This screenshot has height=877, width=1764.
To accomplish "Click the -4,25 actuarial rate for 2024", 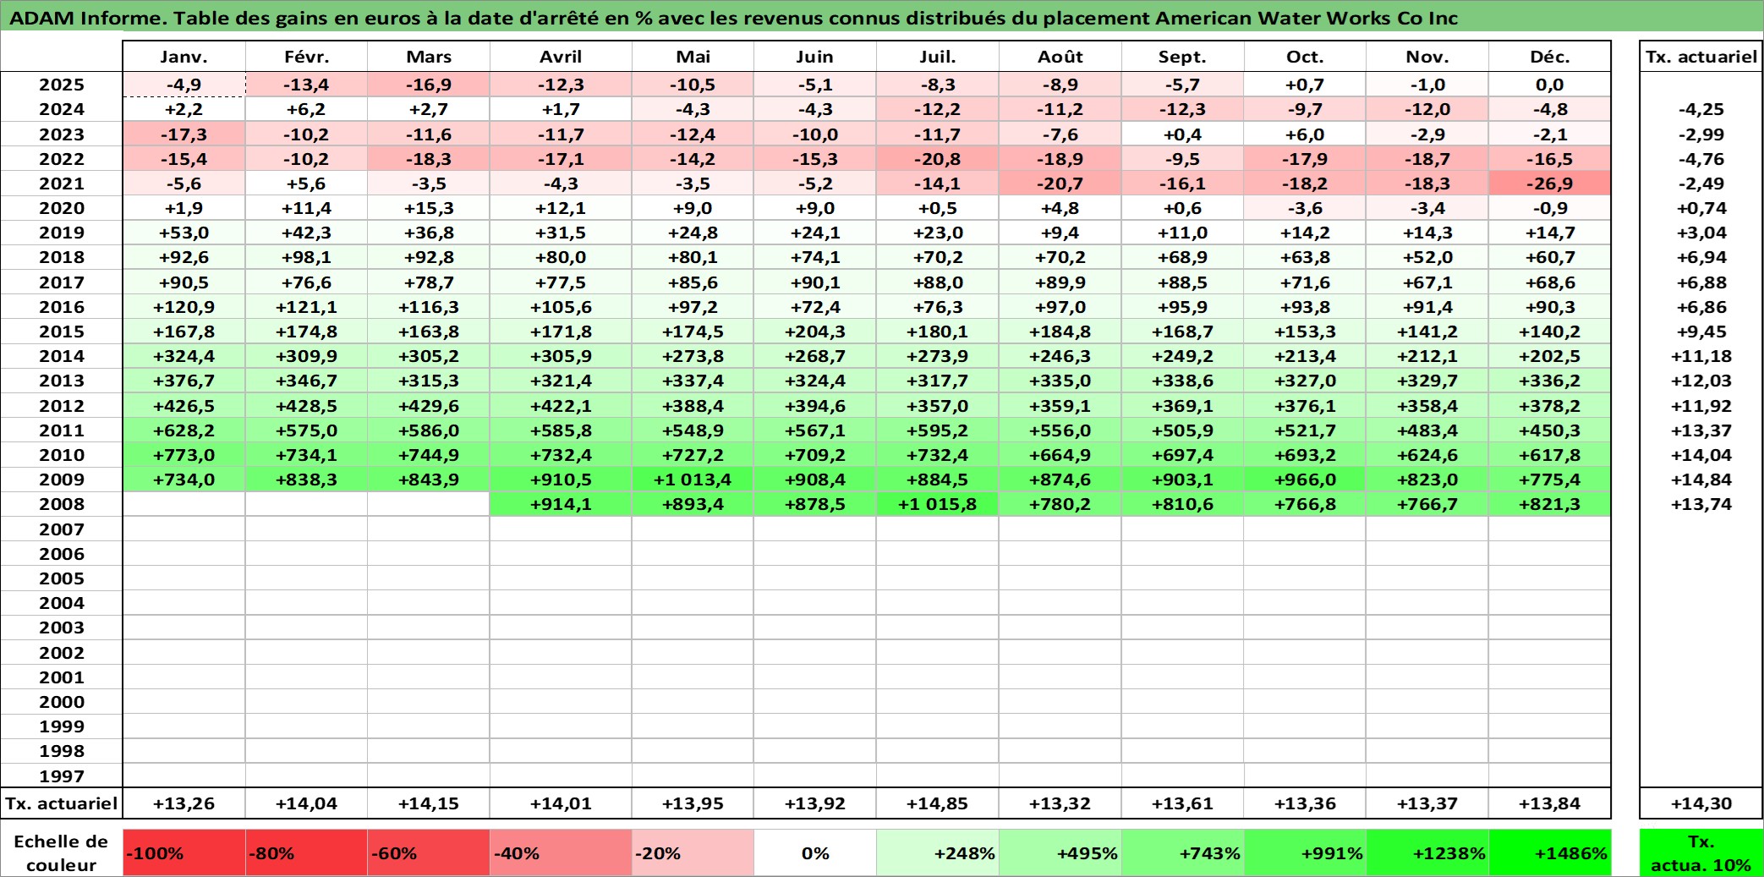I will pyautogui.click(x=1701, y=109).
